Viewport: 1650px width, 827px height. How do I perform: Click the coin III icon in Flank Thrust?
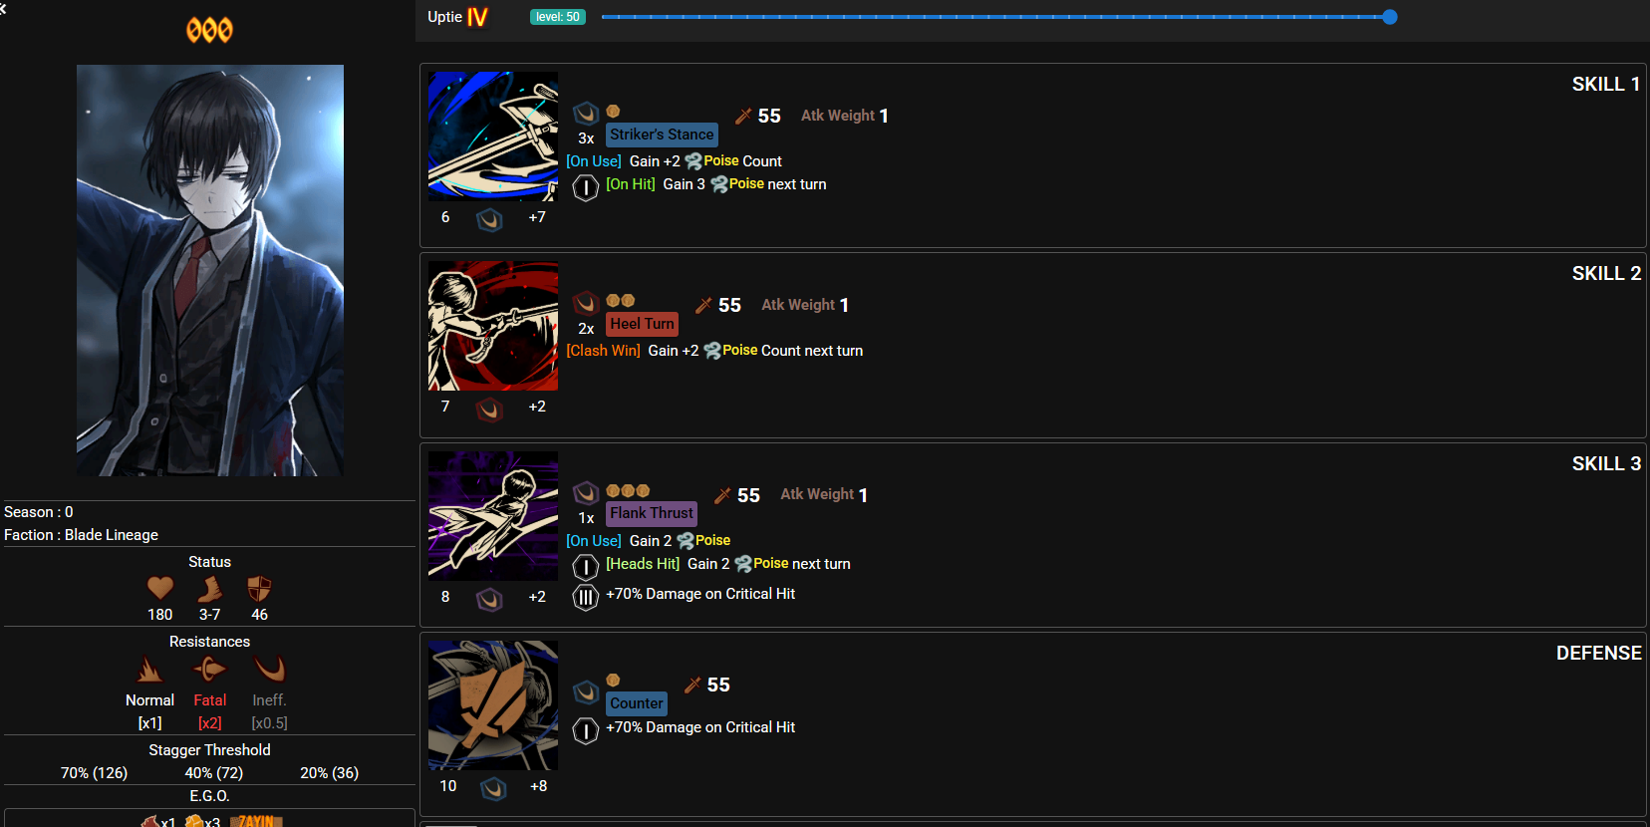pos(586,597)
